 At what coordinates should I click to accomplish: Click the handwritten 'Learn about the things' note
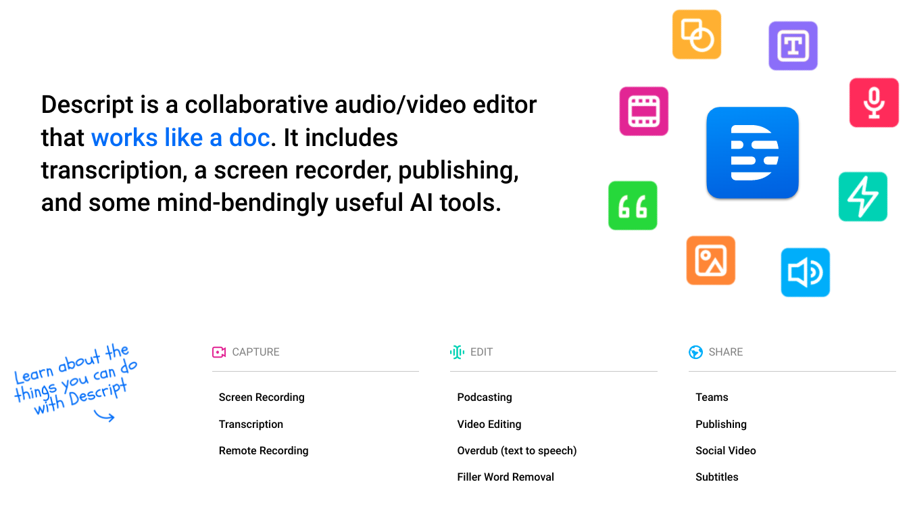click(x=76, y=381)
